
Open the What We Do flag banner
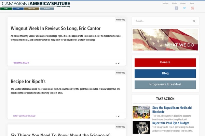(165, 40)
